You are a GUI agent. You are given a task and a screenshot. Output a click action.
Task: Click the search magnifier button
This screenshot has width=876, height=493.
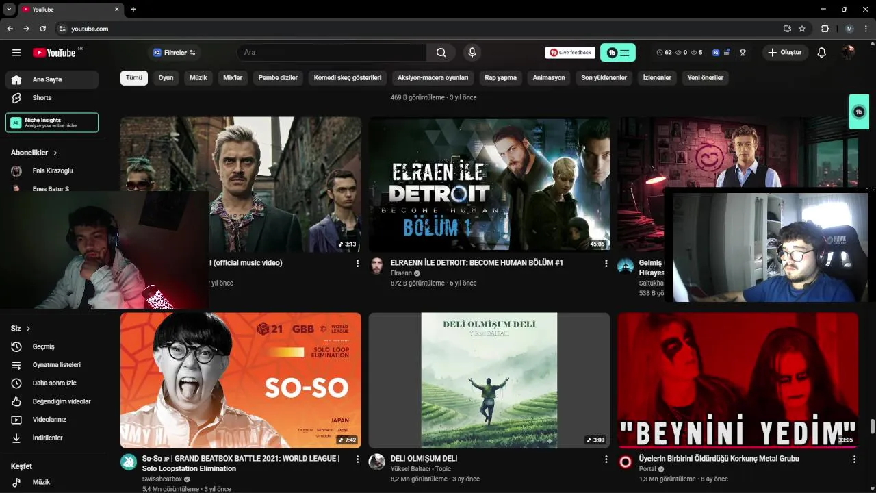(x=441, y=53)
